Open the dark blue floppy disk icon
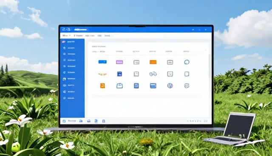The width and height of the screenshot is (272, 156). coord(119,74)
